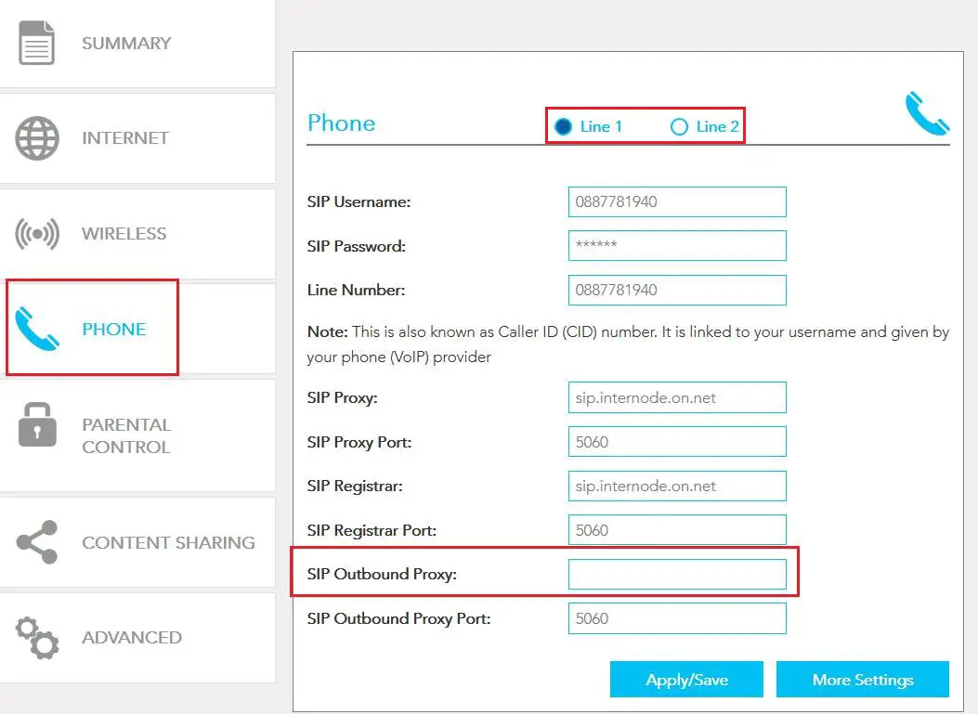Screen dimensions: 978x714
Task: Click the PHONE handset icon in the sidebar
Action: click(35, 327)
